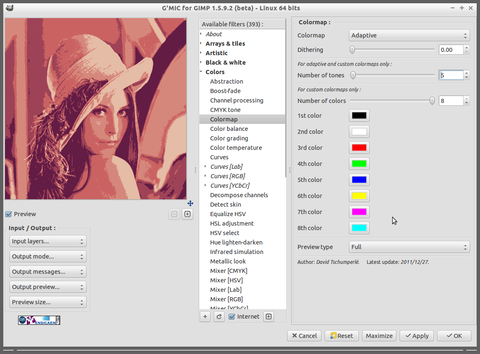Select the Boost-fade filter

point(225,91)
